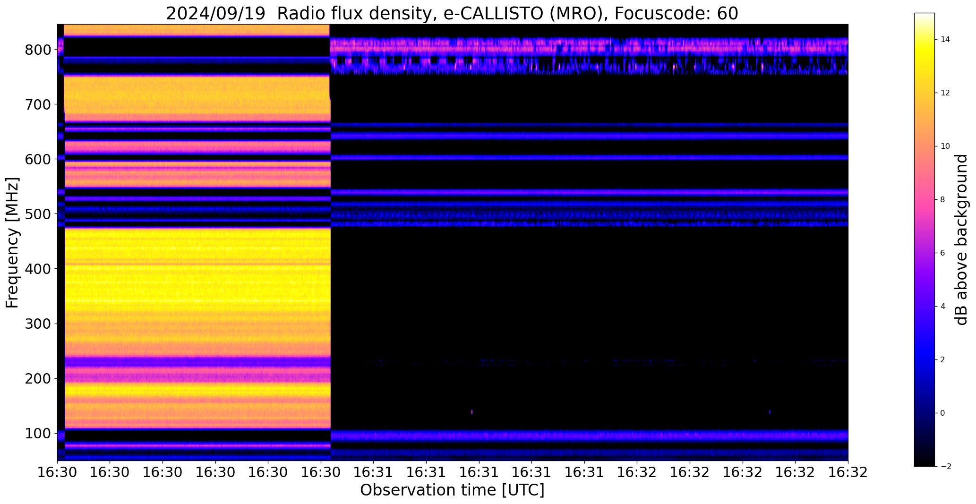Click the small magenta spike near 140 MHz
Screen dimensions: 976x504
tap(472, 412)
